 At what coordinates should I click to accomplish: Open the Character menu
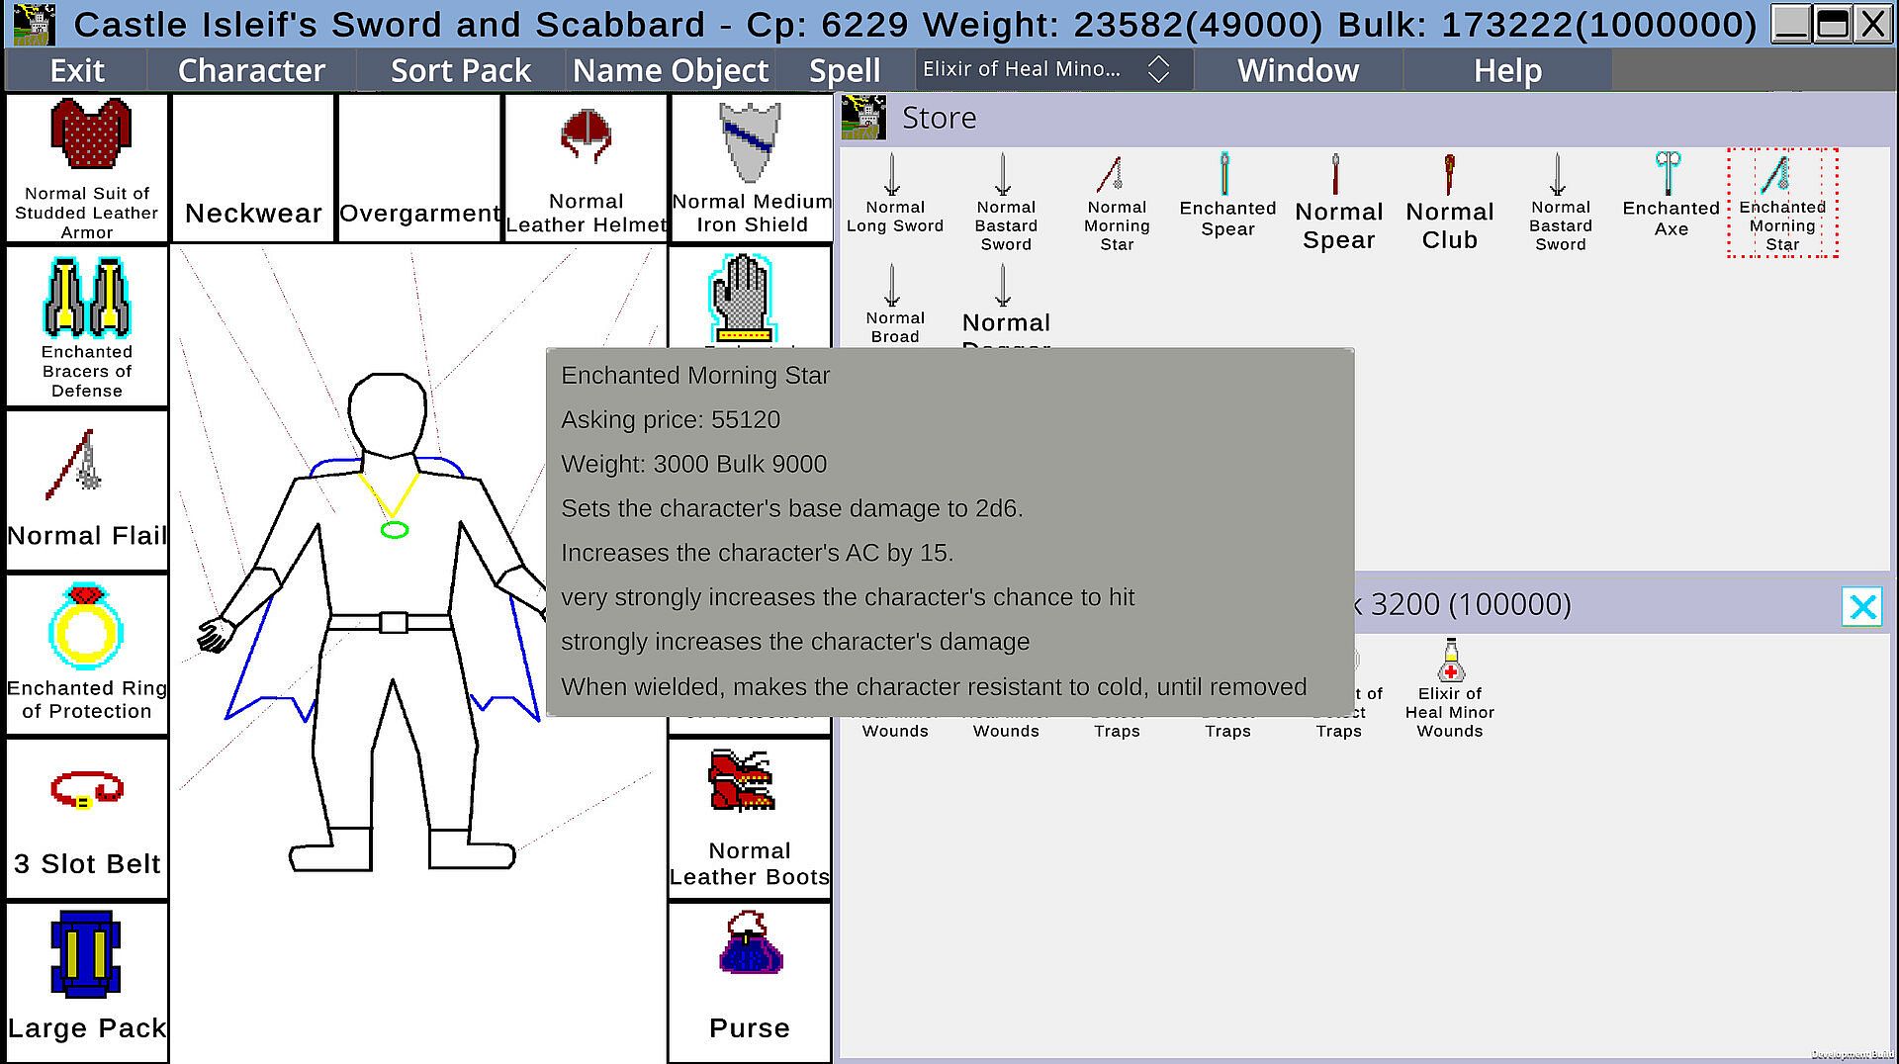coord(251,70)
